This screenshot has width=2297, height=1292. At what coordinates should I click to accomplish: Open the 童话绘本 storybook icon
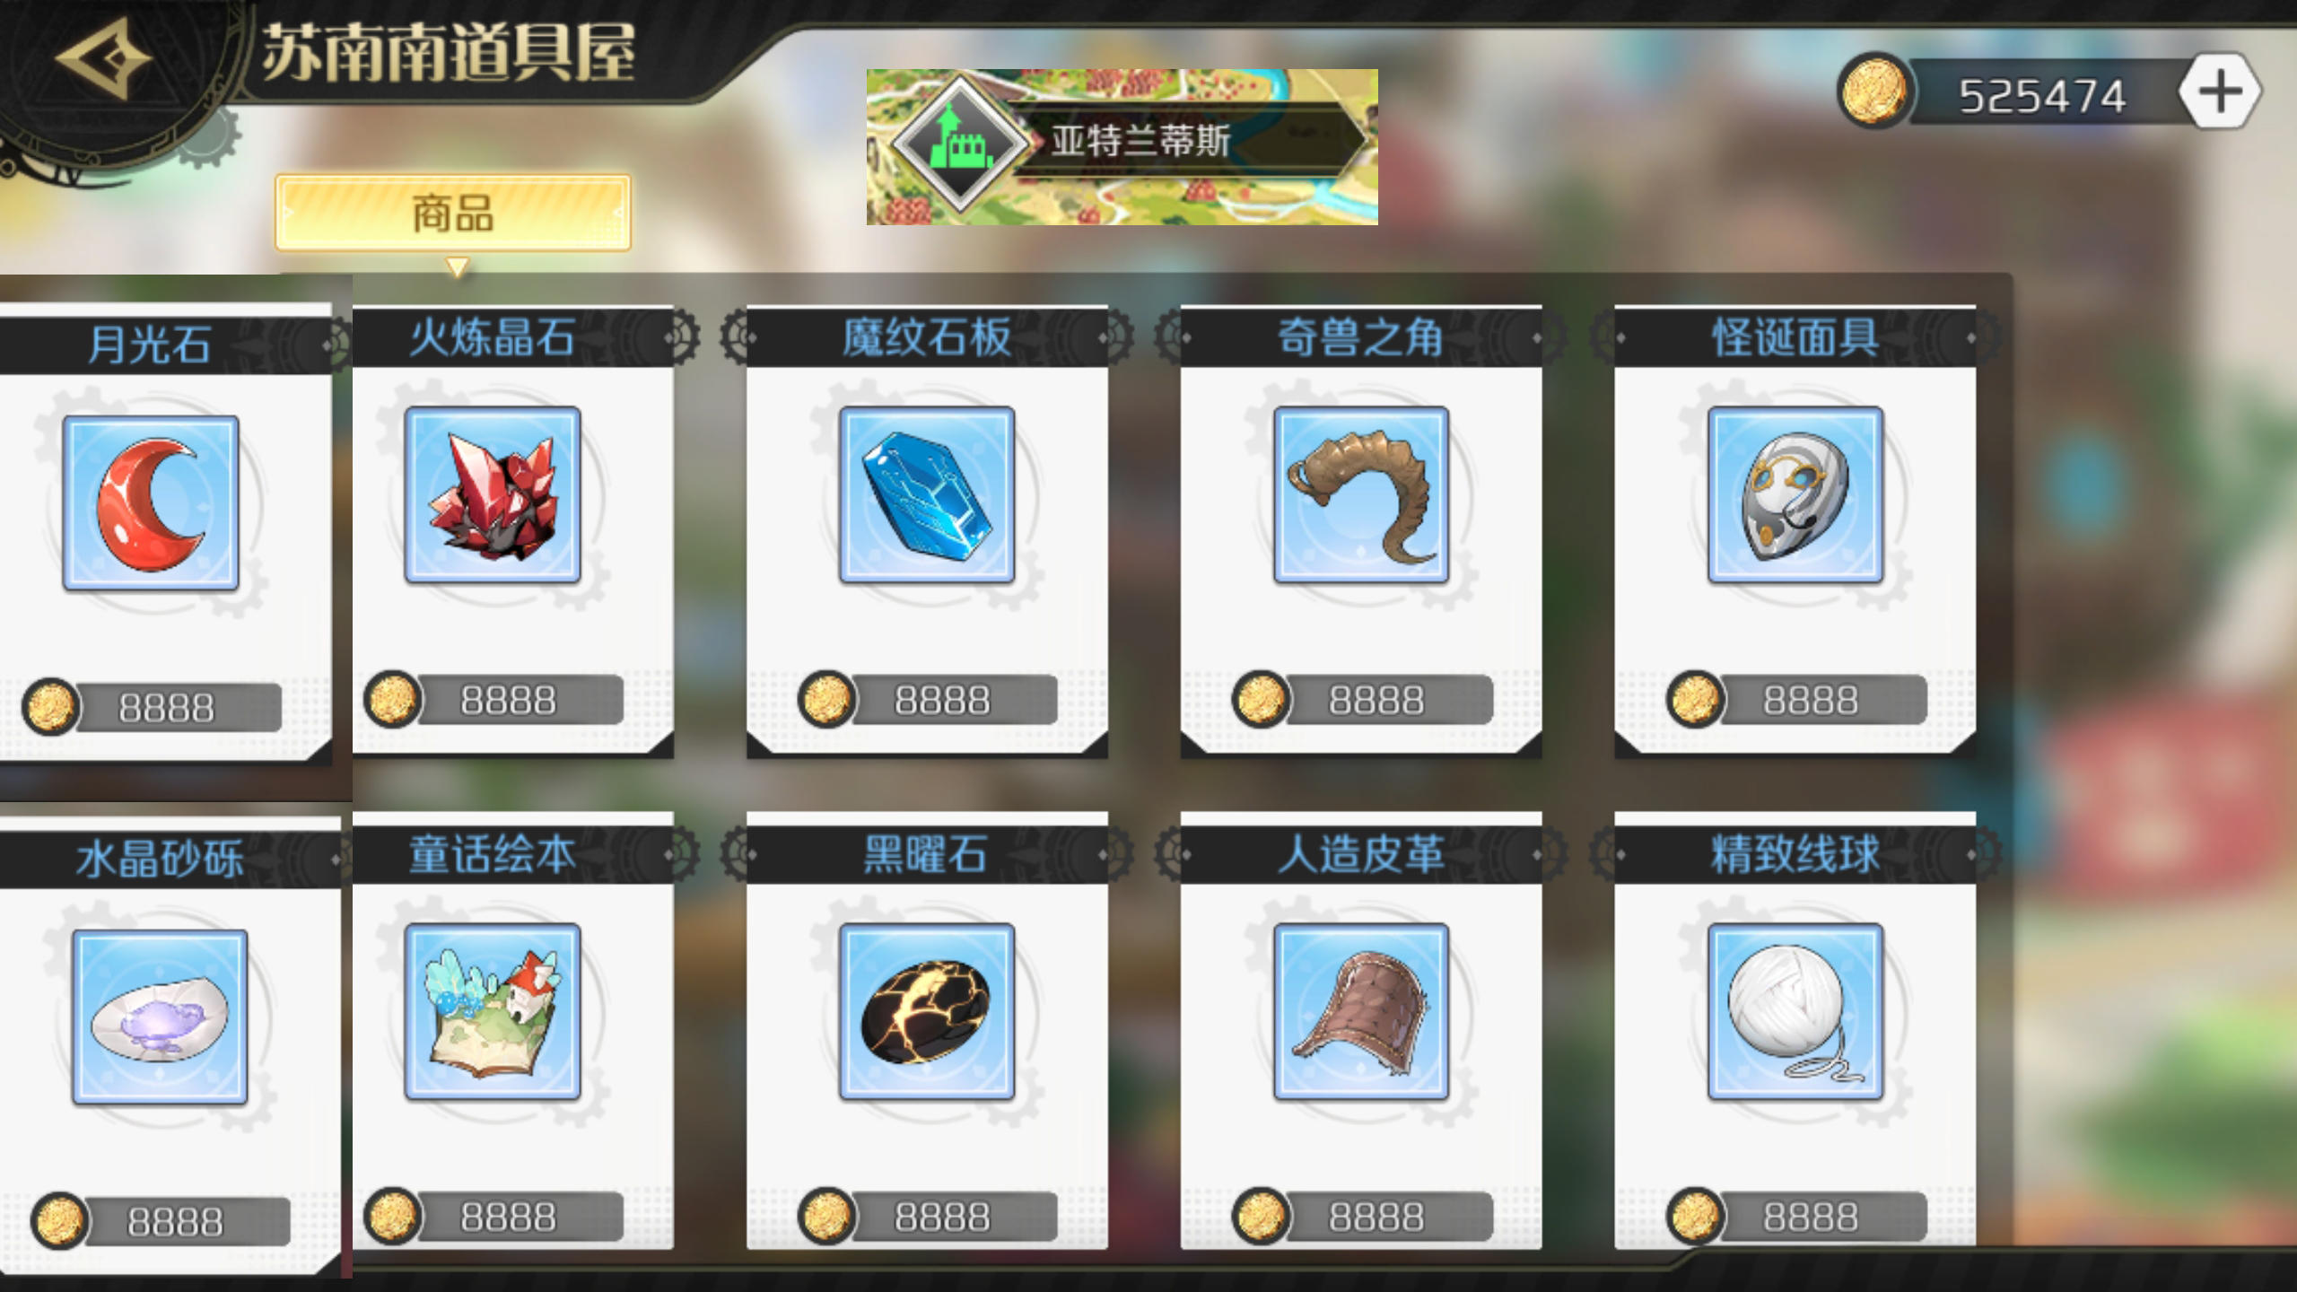[x=493, y=1011]
